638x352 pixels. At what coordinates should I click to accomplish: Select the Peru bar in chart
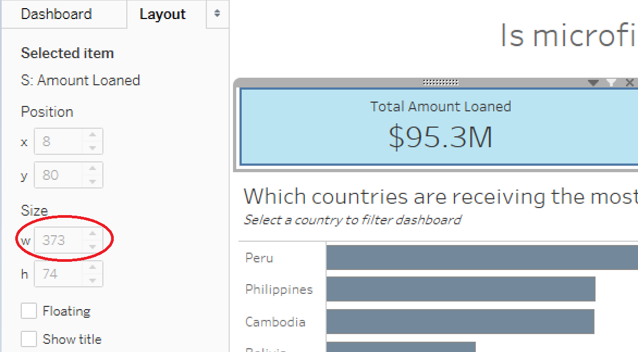pos(482,257)
